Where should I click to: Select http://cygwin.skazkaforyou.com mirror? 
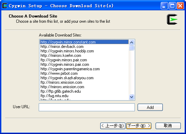tap(84, 78)
